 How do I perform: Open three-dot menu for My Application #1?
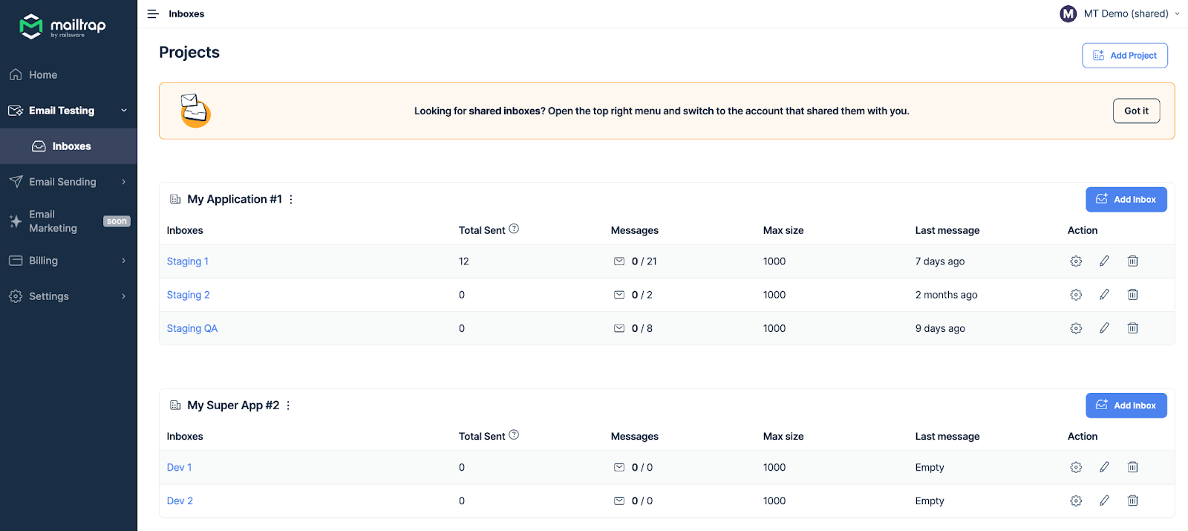(x=291, y=200)
